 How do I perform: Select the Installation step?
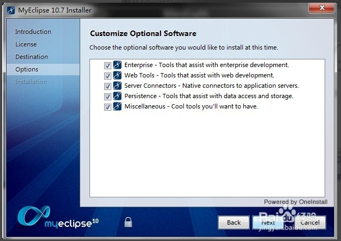point(31,82)
